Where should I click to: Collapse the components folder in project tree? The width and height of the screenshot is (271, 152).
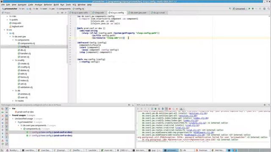click(x=13, y=40)
